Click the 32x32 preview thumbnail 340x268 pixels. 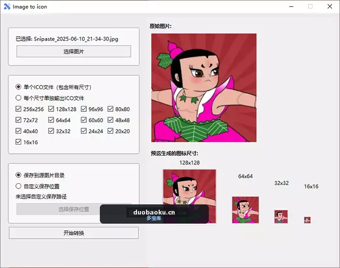click(x=281, y=216)
